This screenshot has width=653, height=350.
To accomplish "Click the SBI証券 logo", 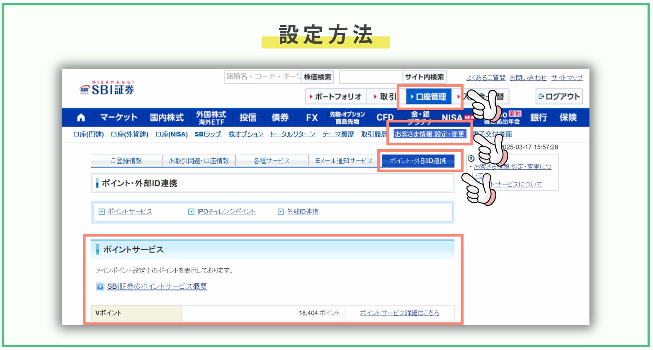I will 107,88.
